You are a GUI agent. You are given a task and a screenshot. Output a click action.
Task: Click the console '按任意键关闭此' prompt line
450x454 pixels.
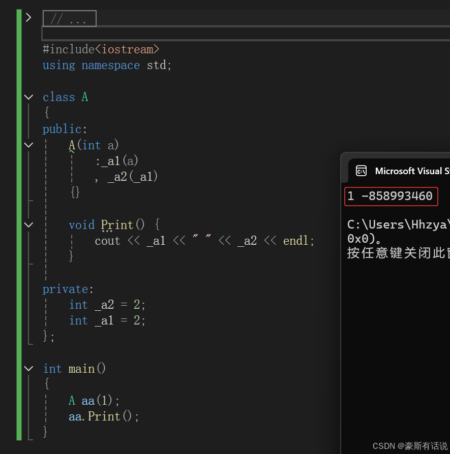398,253
